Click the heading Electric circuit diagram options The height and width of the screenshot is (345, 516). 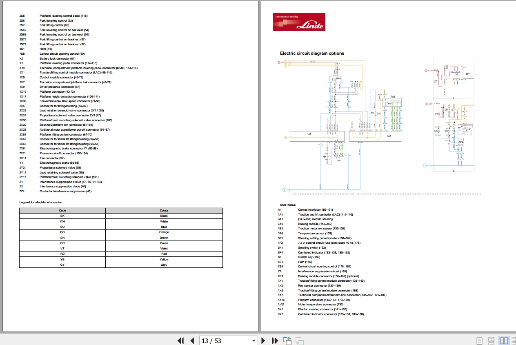click(312, 53)
